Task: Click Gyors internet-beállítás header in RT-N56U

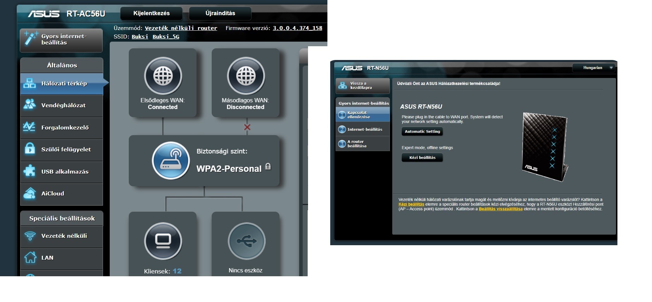Action: [363, 103]
